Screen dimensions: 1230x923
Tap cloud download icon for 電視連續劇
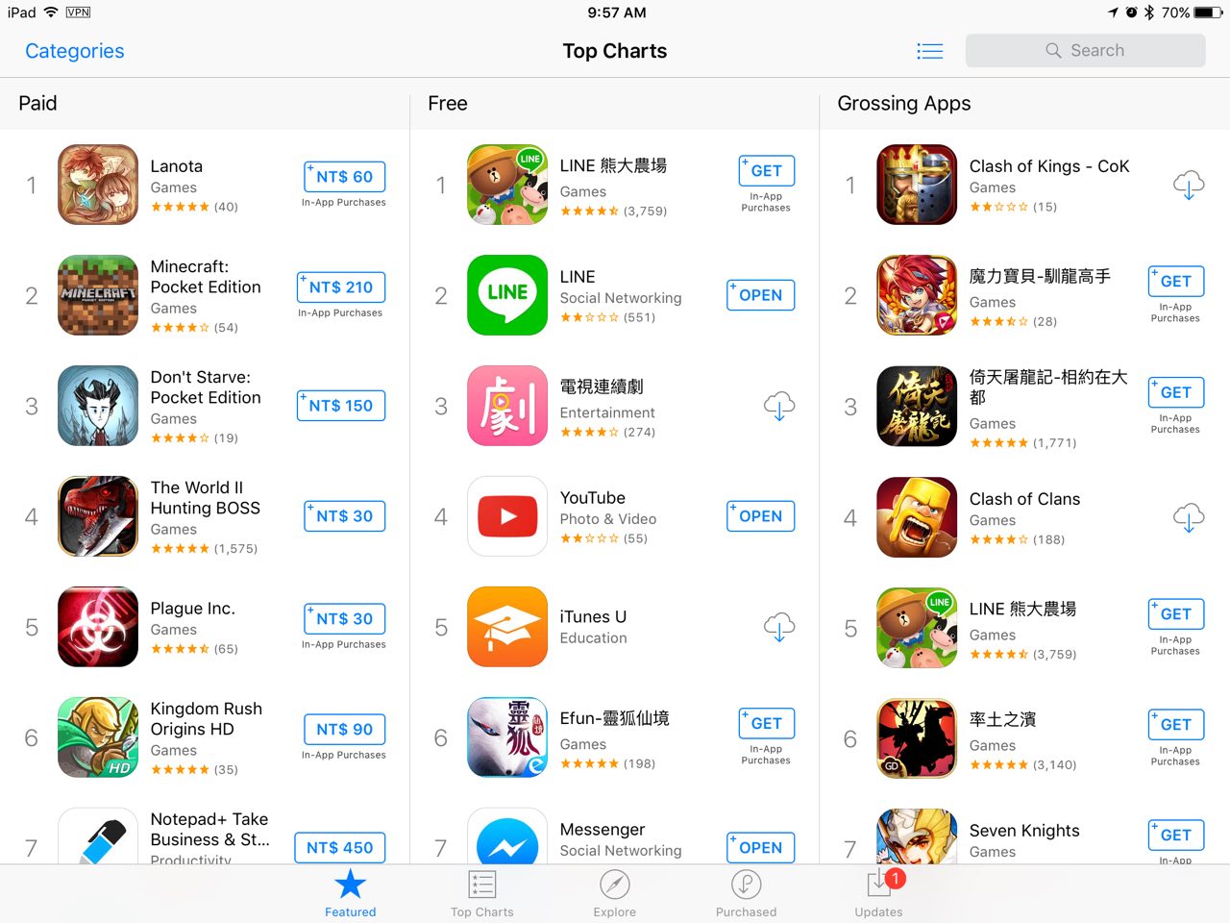tap(779, 406)
